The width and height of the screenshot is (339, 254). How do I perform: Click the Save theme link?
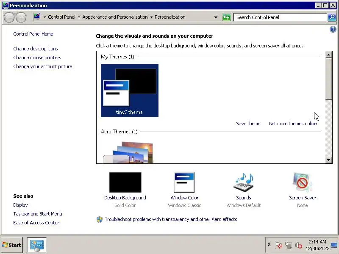coord(248,124)
